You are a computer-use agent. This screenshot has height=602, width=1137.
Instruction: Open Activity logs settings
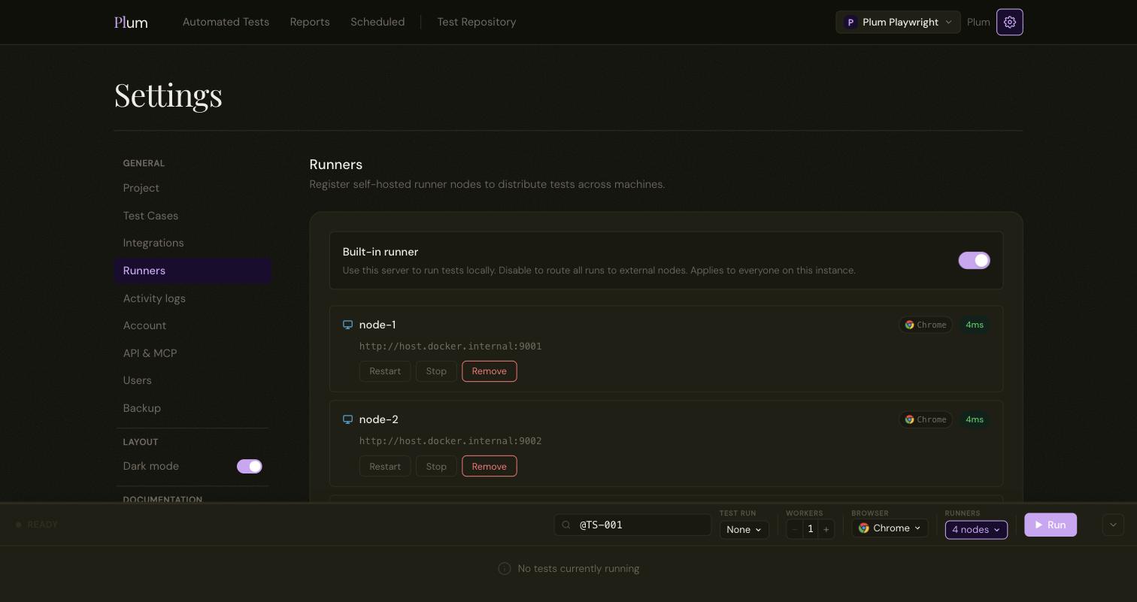click(193, 298)
